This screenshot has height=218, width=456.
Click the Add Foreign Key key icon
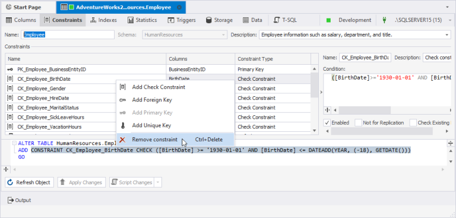point(123,100)
